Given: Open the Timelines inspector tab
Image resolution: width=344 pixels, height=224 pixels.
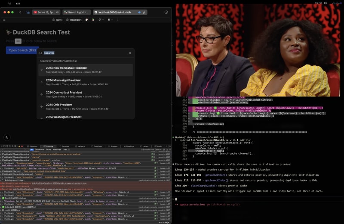Looking at the screenshot, I should tap(96, 146).
